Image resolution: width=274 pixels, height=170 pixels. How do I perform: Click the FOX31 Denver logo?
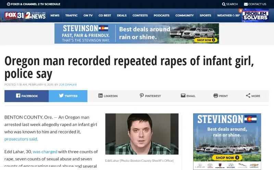pyautogui.click(x=13, y=15)
